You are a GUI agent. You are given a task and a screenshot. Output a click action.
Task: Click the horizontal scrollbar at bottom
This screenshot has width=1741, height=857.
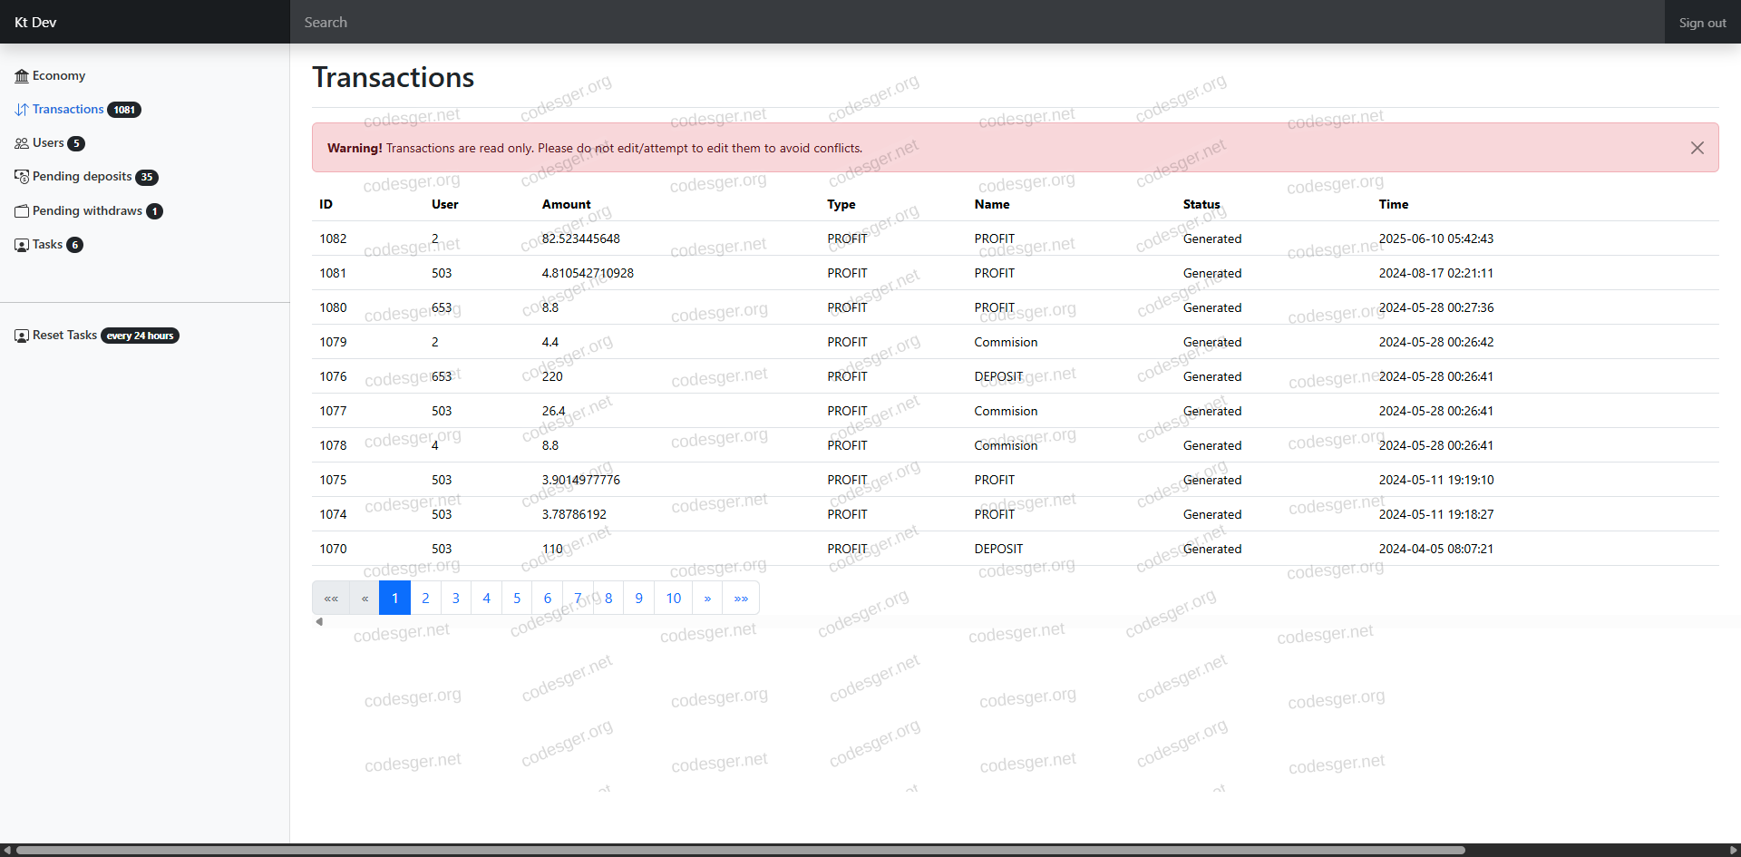tap(740, 851)
